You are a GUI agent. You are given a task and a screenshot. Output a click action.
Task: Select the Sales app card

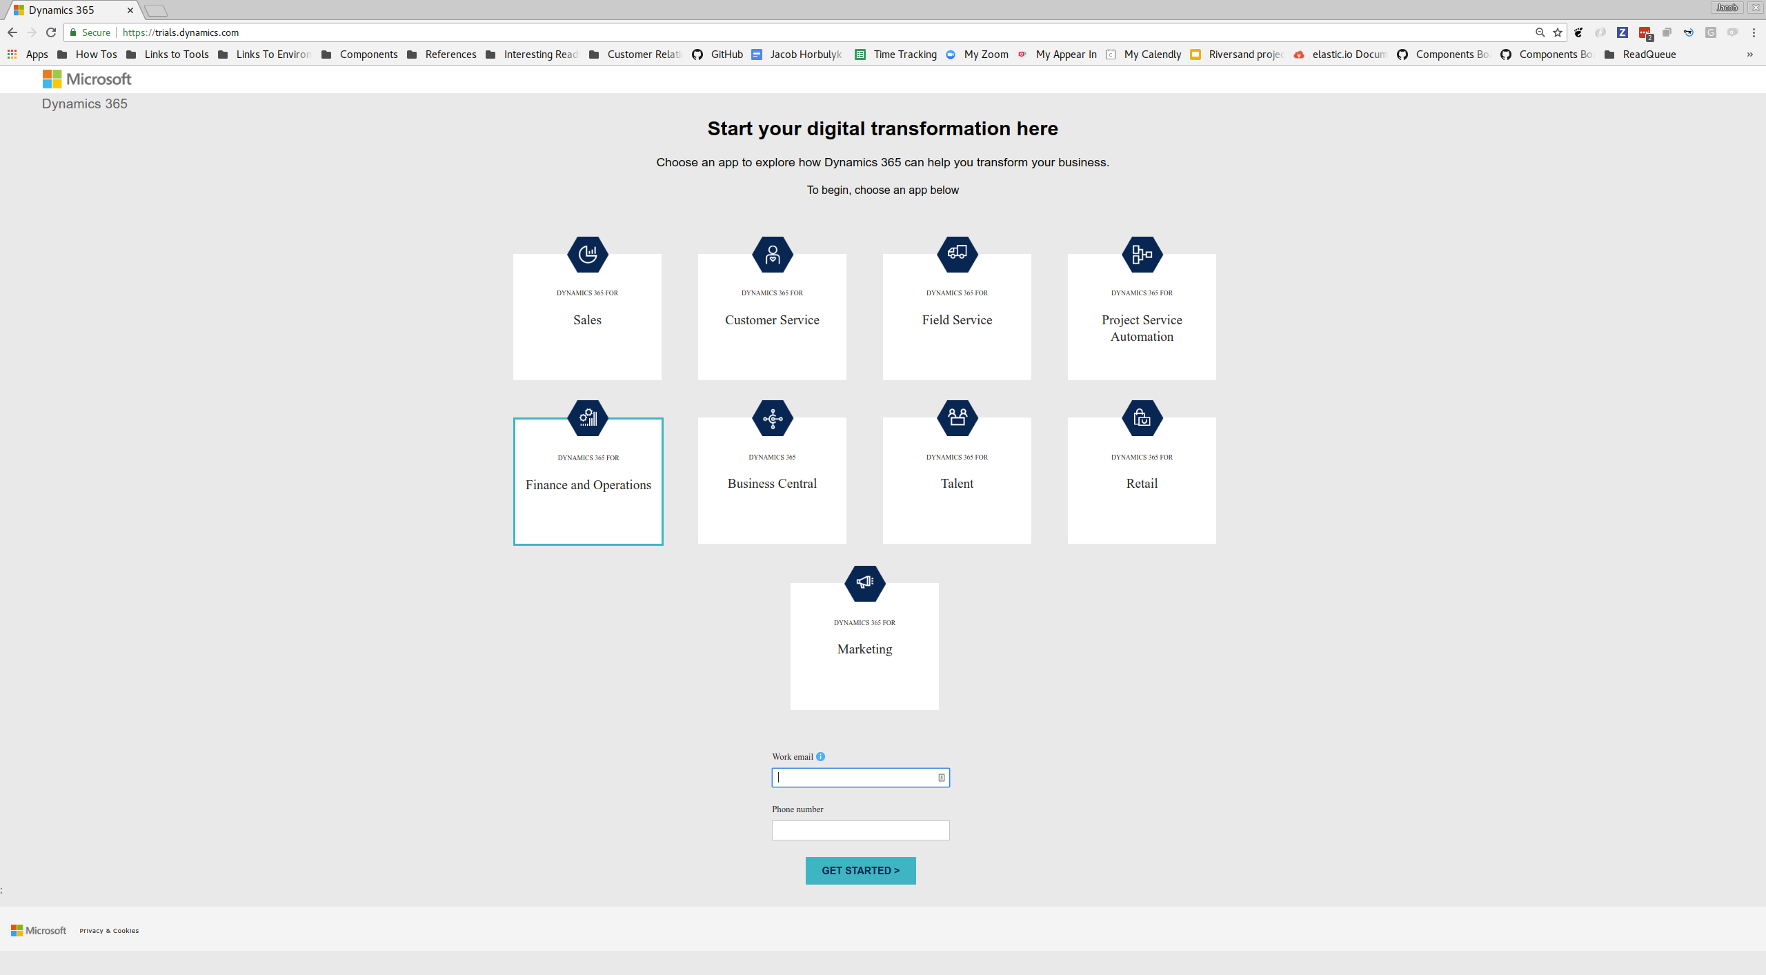587,317
